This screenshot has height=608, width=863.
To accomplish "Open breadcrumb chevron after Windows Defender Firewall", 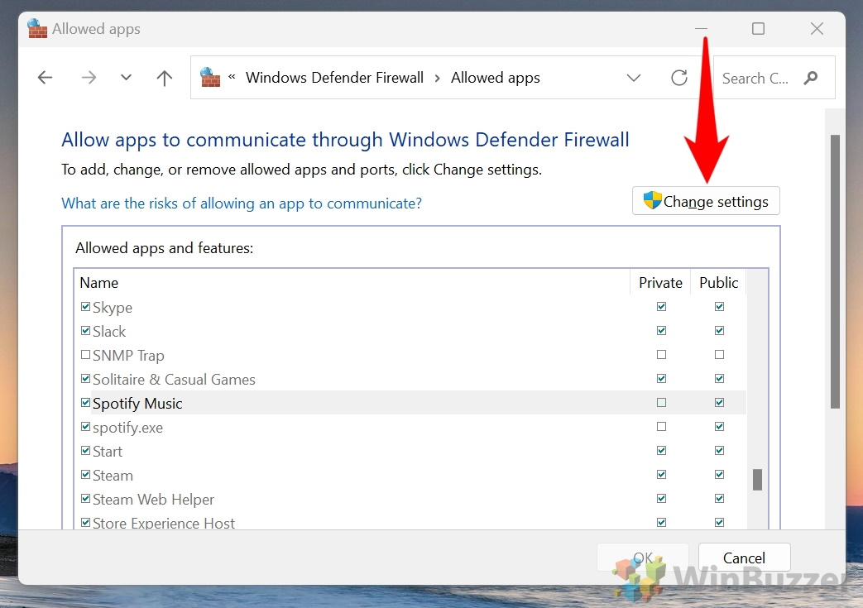I will point(438,78).
